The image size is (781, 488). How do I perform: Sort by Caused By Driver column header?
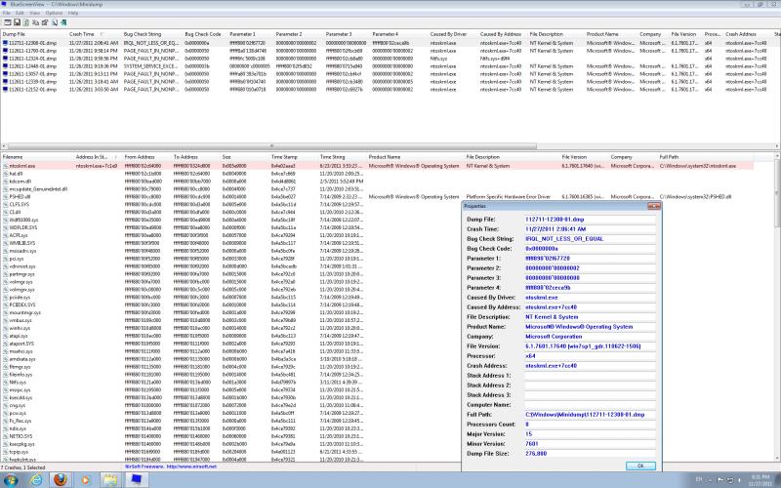coord(453,34)
